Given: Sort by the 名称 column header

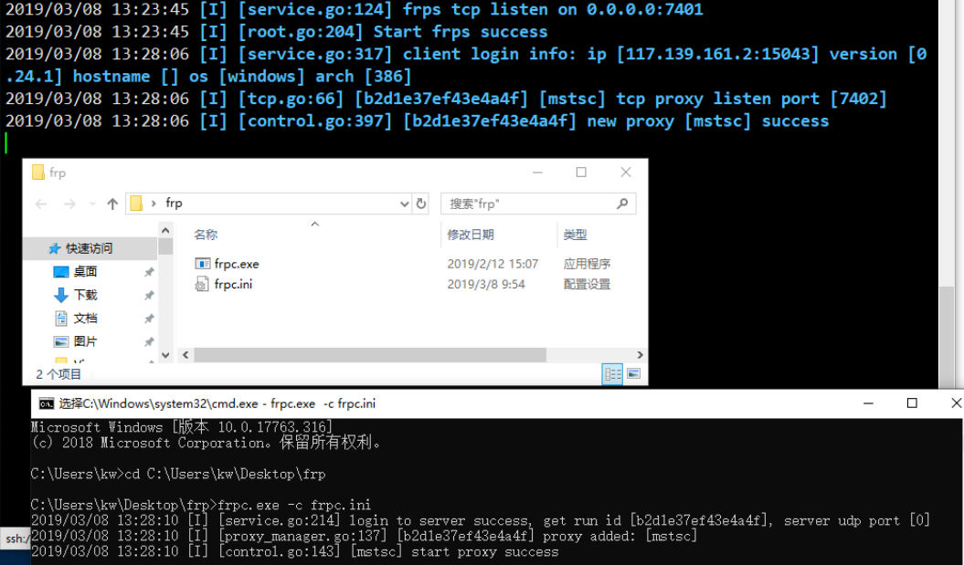Looking at the screenshot, I should [206, 235].
